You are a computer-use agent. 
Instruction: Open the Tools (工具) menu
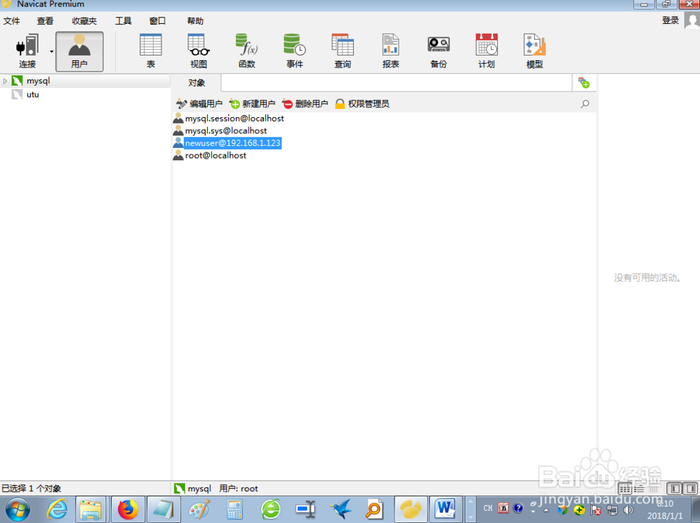123,21
